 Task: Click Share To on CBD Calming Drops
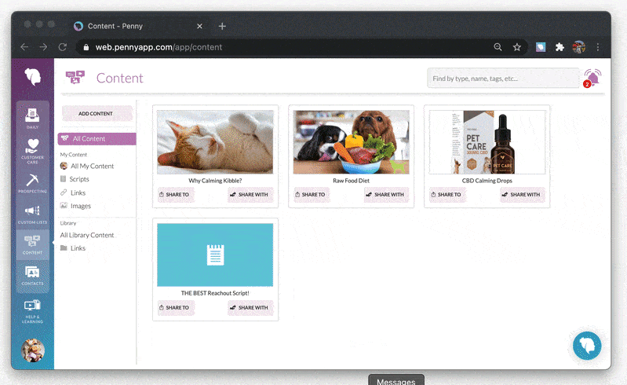[447, 195]
